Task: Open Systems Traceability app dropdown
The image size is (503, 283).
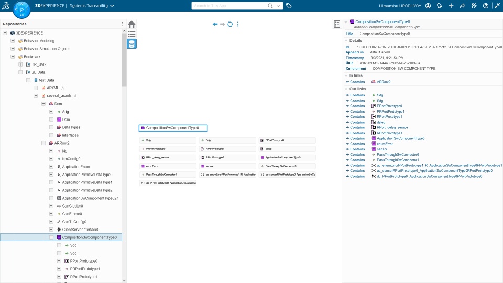Action: (92, 6)
